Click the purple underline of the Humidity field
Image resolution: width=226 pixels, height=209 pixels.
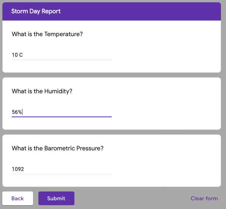(x=62, y=117)
